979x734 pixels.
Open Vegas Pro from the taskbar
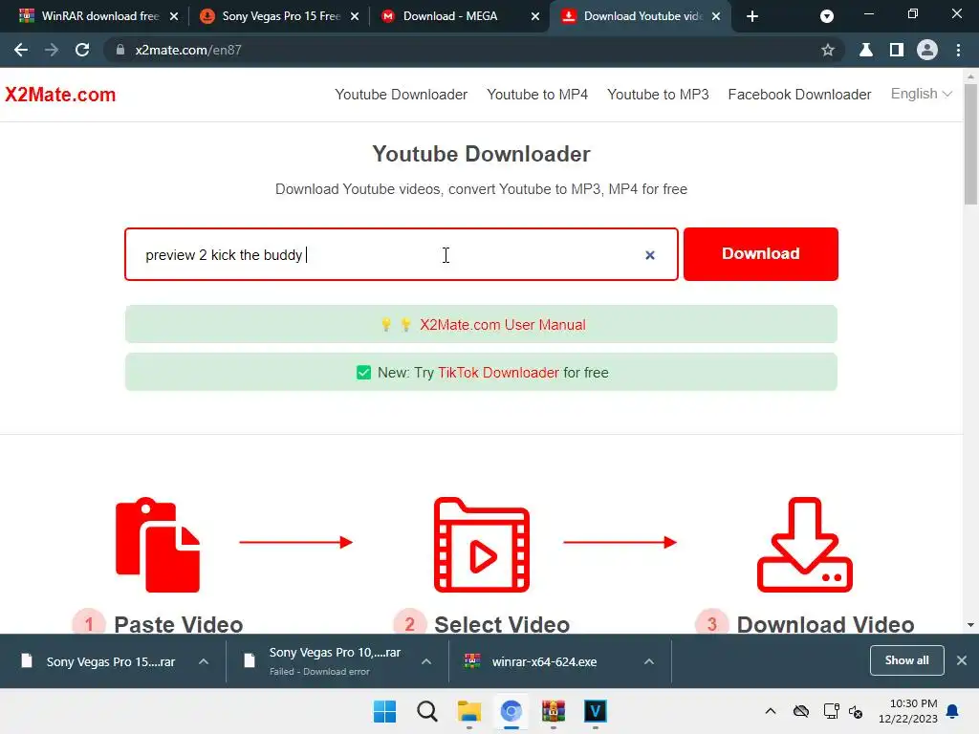pyautogui.click(x=595, y=711)
